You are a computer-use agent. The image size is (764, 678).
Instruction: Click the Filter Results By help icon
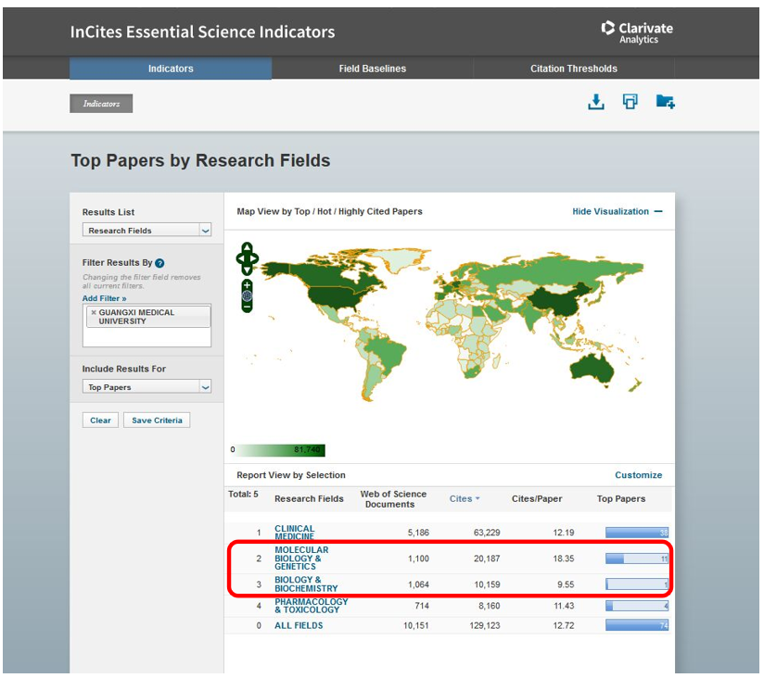click(160, 263)
